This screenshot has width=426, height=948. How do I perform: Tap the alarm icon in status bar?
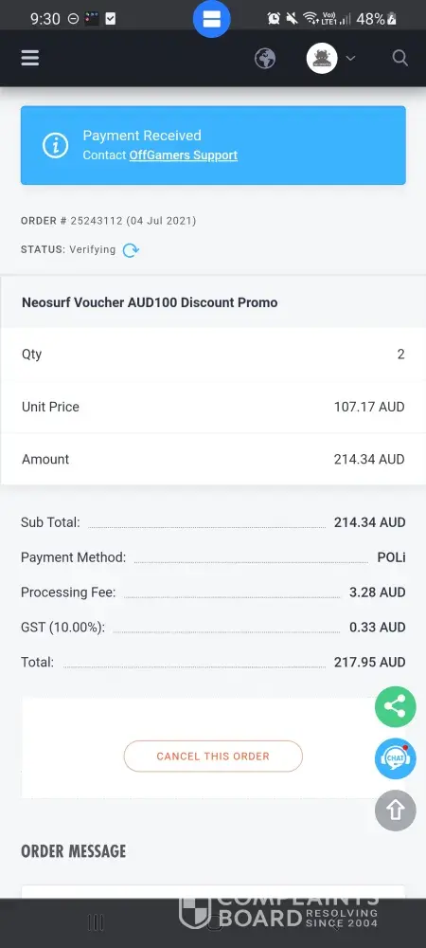click(x=274, y=19)
